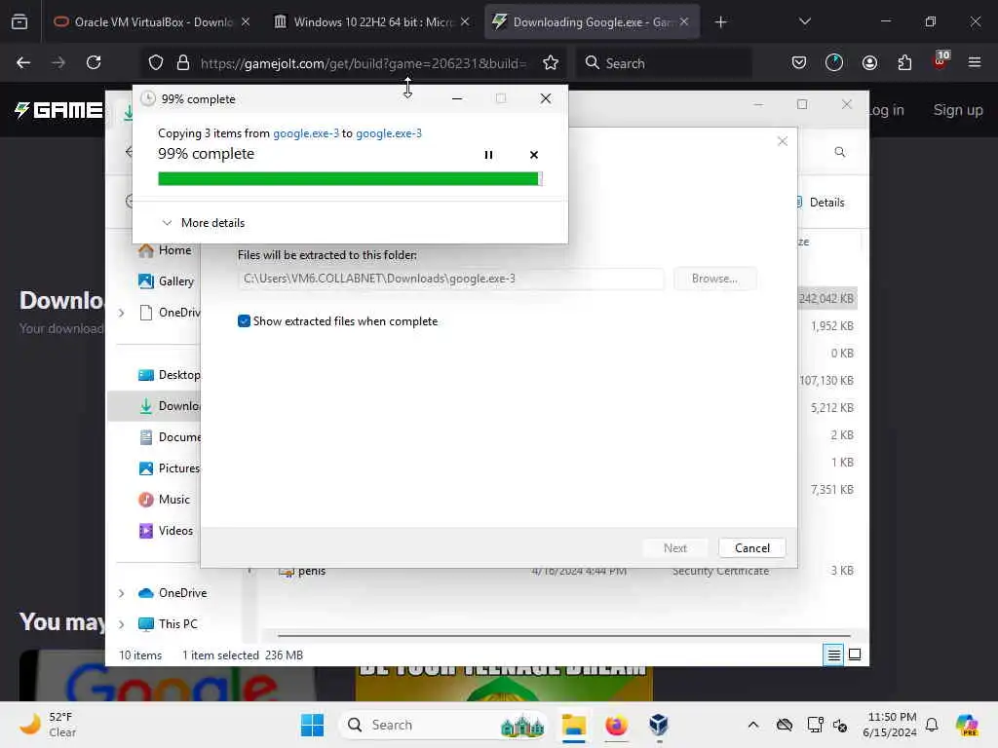
Task: Click the disabled Next button
Action: point(674,547)
